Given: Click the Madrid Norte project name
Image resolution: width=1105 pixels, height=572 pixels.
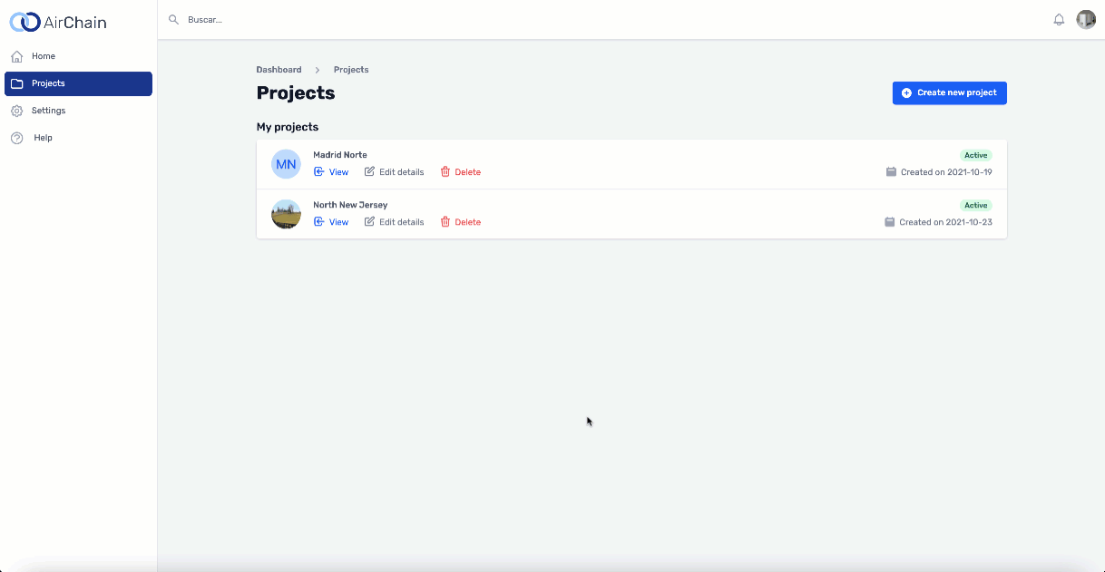Looking at the screenshot, I should point(340,155).
